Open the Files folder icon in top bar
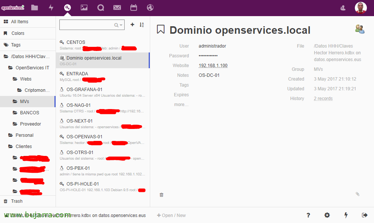The image size is (374, 223). (x=35, y=7)
